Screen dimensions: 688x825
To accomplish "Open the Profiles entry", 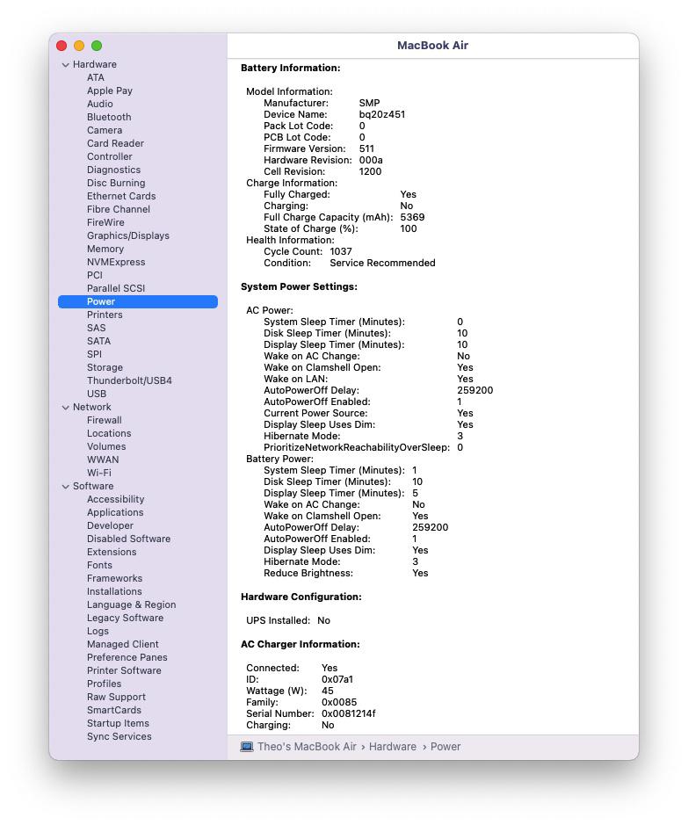I will point(104,684).
